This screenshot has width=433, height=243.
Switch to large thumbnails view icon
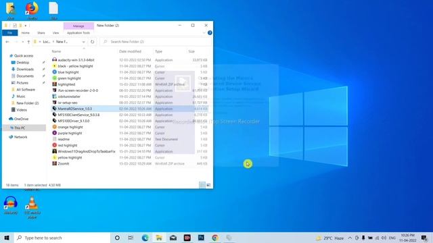208,185
